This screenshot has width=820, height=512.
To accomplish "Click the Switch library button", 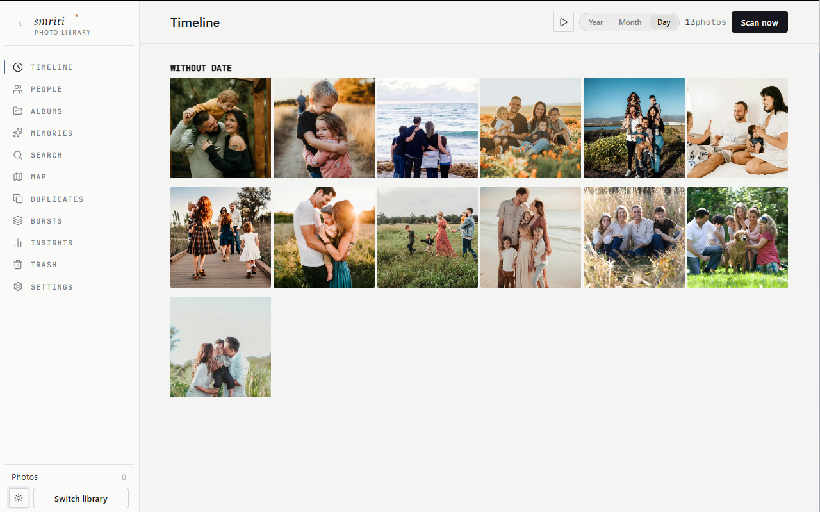I will (x=81, y=498).
